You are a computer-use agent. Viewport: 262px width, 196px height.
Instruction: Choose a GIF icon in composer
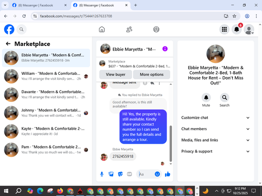pos(129,174)
